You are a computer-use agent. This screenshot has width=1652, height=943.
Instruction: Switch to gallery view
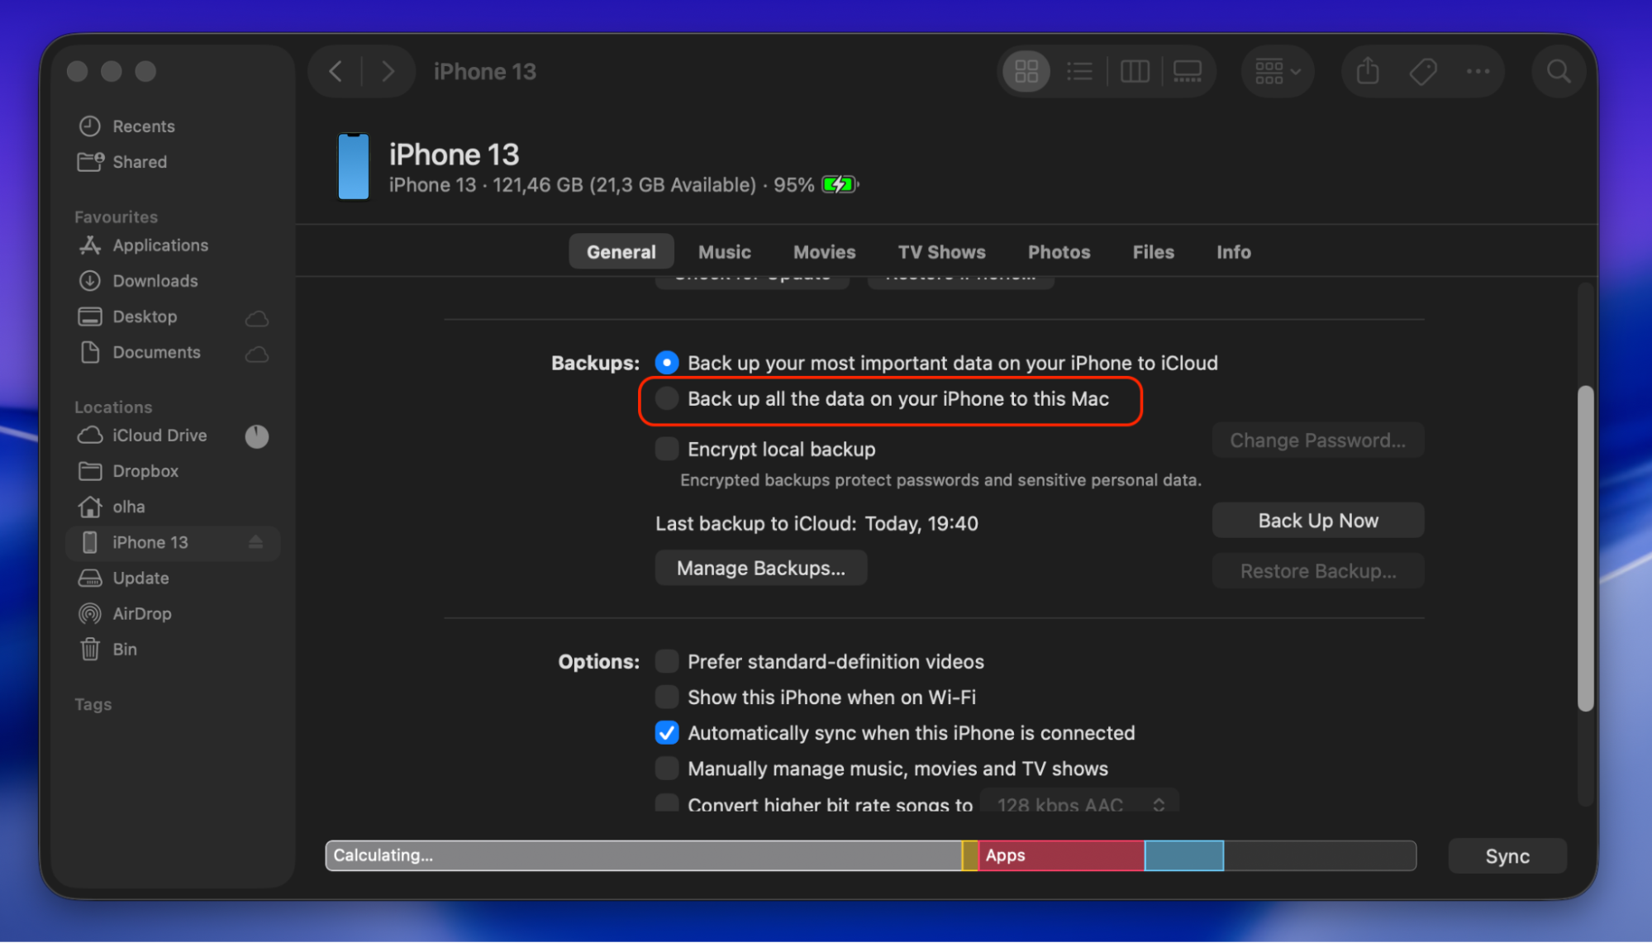1188,72
